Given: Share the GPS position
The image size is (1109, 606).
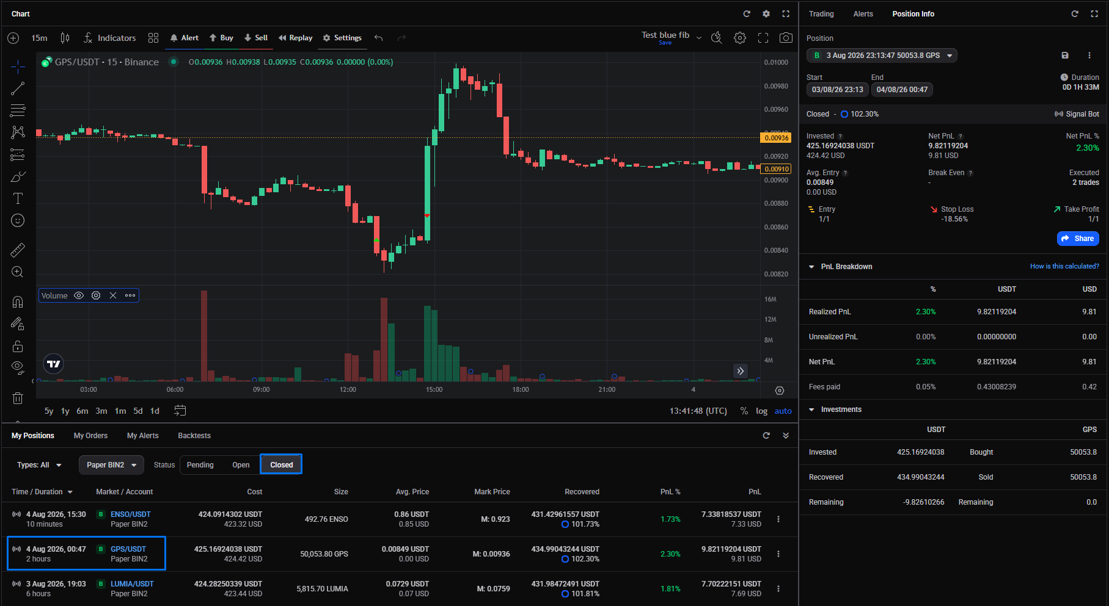Looking at the screenshot, I should [1078, 239].
